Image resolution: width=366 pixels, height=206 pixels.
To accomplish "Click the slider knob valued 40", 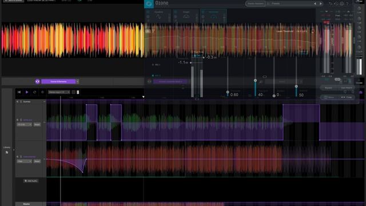I will tap(255, 80).
